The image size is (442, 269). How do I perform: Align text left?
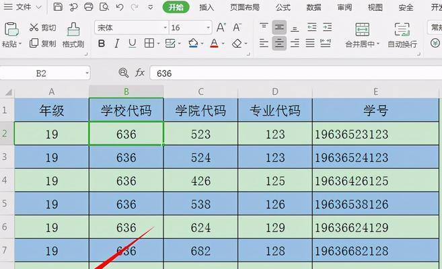pos(264,43)
